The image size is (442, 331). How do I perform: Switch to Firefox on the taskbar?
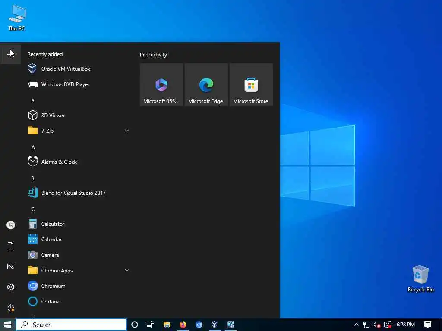tap(183, 325)
